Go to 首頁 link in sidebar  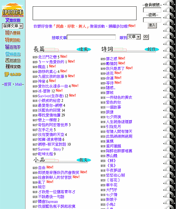(x=8, y=84)
